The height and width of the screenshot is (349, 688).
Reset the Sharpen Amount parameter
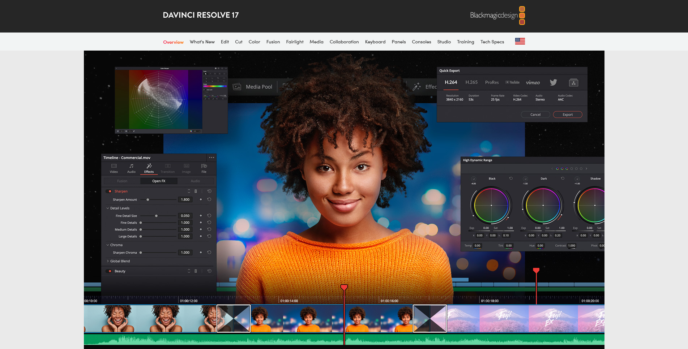pyautogui.click(x=209, y=199)
